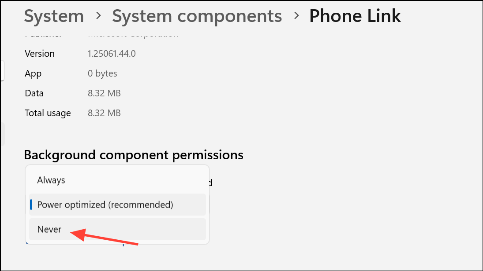The image size is (483, 271).
Task: Click the App label
Action: [x=33, y=74]
